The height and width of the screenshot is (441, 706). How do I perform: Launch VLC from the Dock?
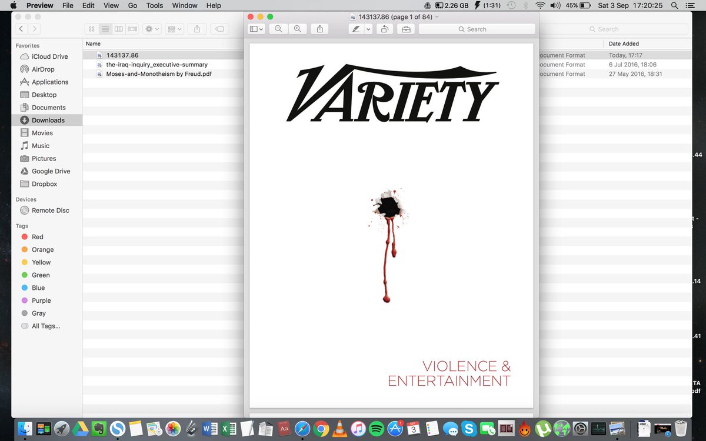pyautogui.click(x=339, y=429)
